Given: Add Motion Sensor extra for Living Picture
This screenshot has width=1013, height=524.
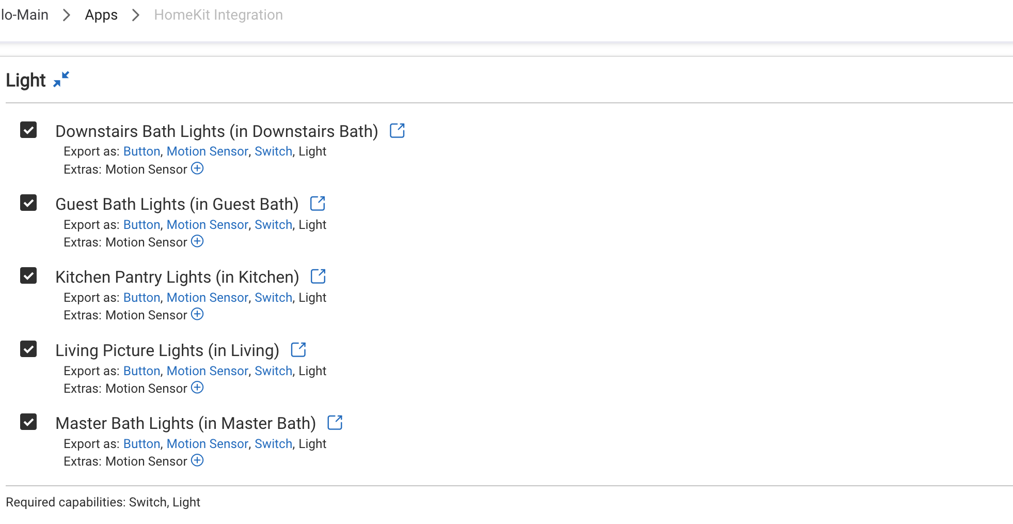Looking at the screenshot, I should tap(197, 388).
